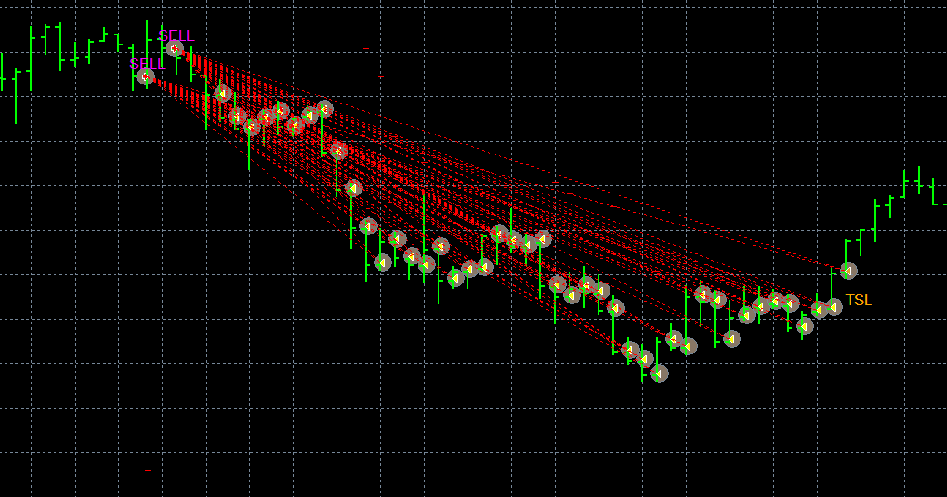Click the orange TSL label

point(859,300)
